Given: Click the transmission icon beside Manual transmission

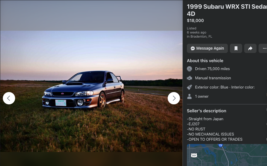Looking at the screenshot, I should tap(189, 78).
